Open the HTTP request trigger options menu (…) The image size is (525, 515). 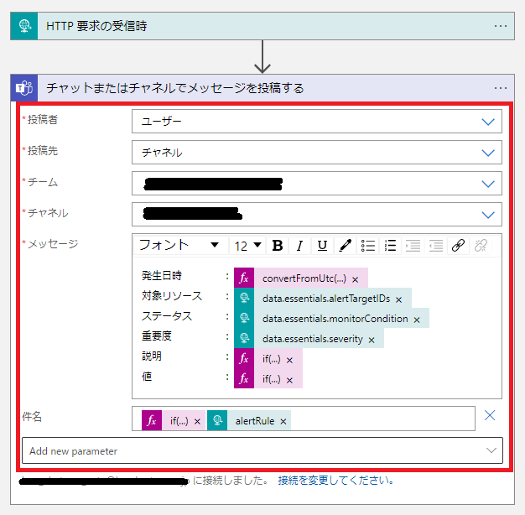click(x=500, y=26)
